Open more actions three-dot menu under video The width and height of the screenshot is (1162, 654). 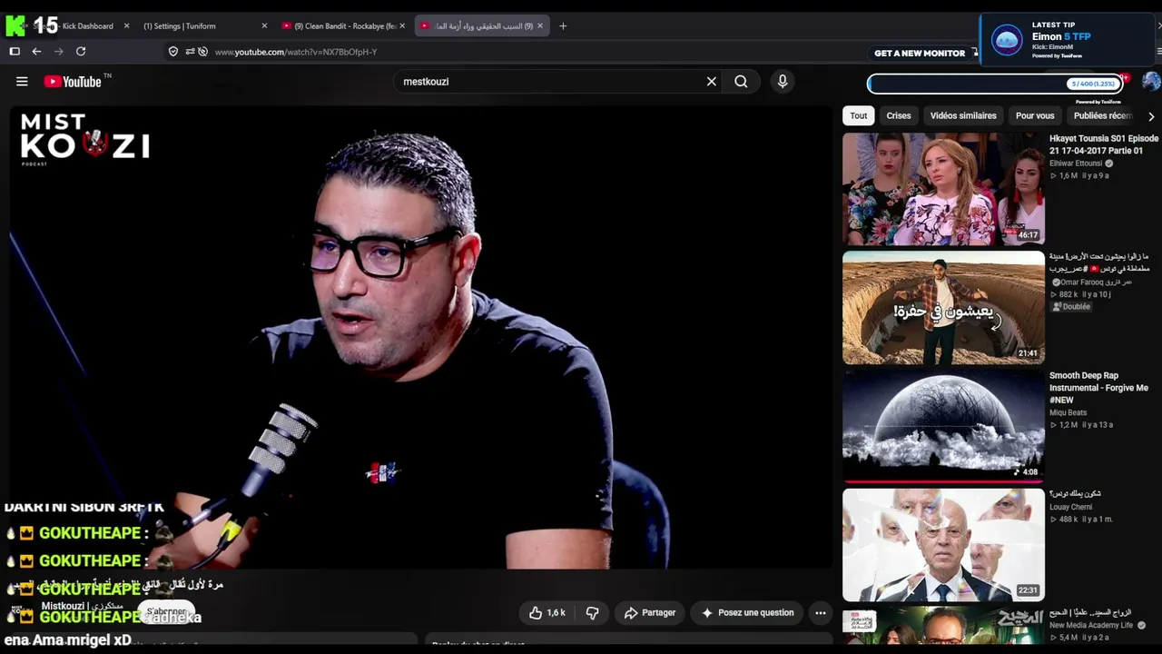tap(821, 613)
